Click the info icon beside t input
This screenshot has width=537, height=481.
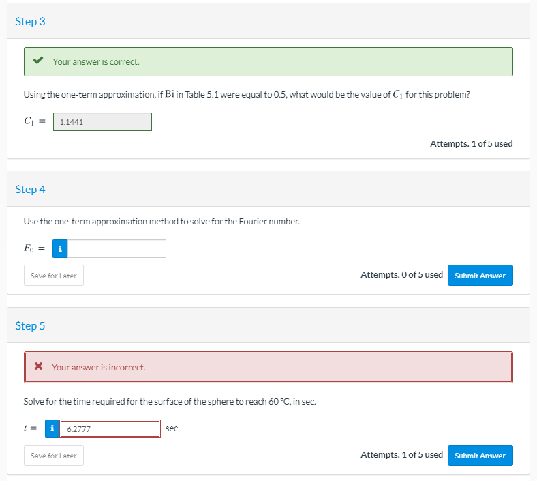tap(52, 428)
